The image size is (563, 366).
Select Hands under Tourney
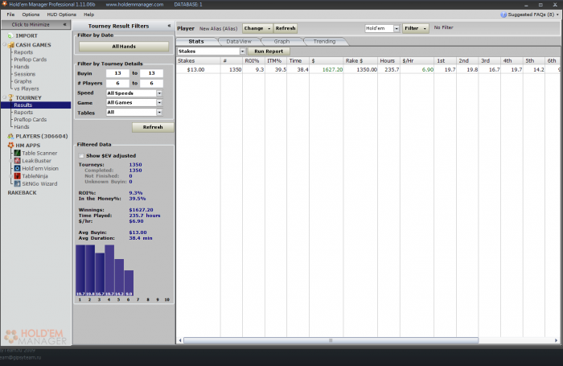tap(22, 127)
